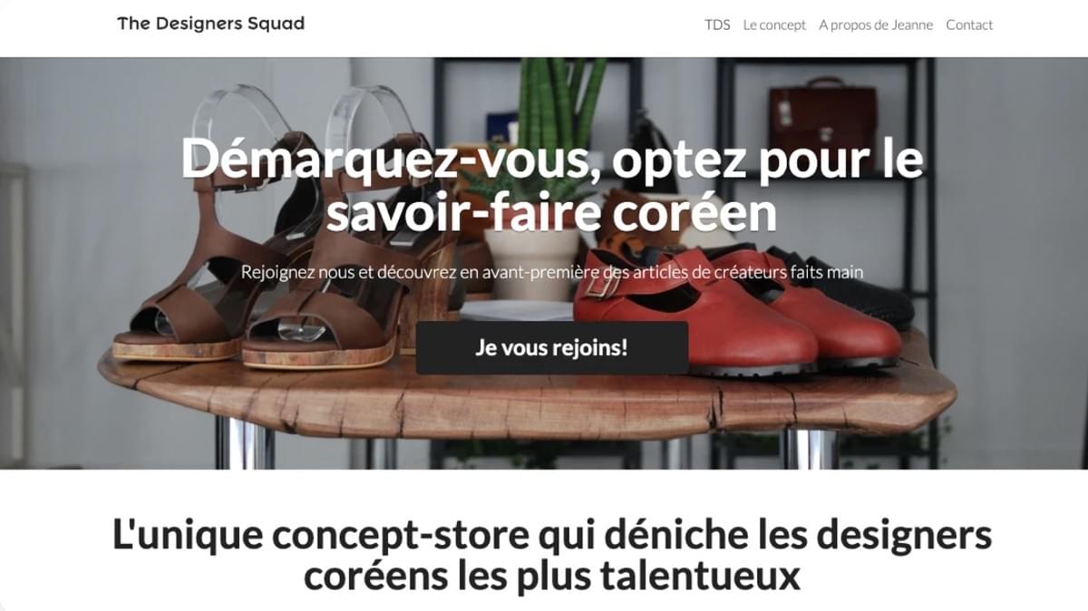Open the TDS menu item

pyautogui.click(x=717, y=25)
